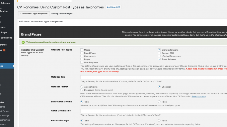Tick the User Requests checkbox
The width and height of the screenshot is (227, 127).
[82, 62]
